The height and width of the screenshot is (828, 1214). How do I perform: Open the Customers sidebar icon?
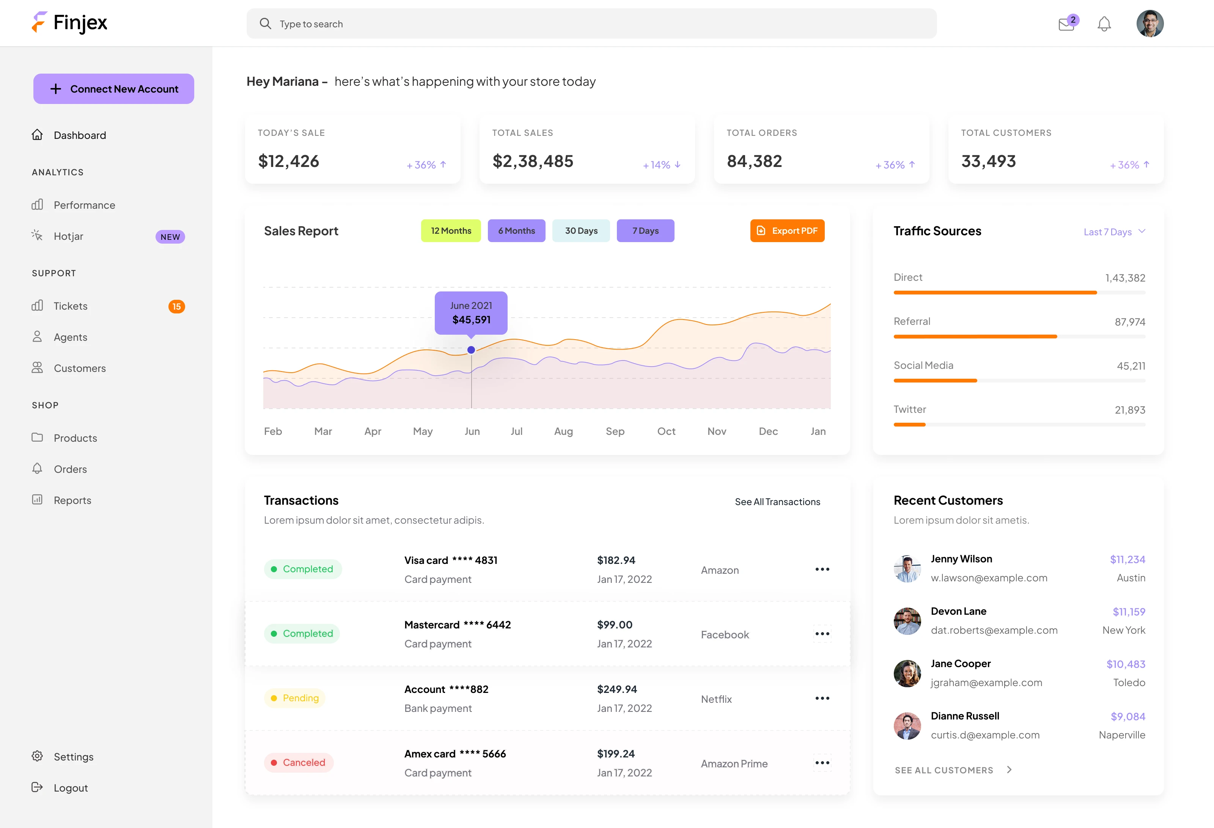tap(37, 368)
